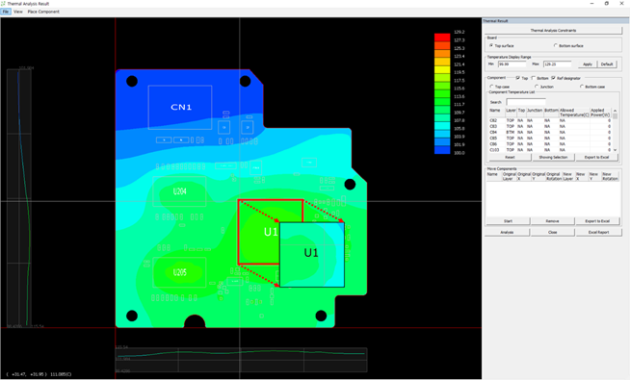Select the CN1 connector on the board

180,107
